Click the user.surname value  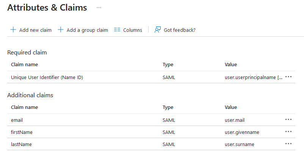click(240, 145)
